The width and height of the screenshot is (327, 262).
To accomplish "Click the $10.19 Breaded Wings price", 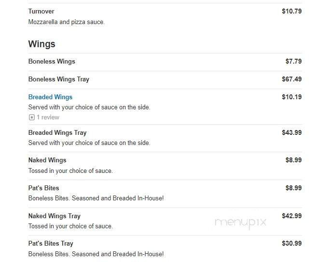I will coord(292,97).
